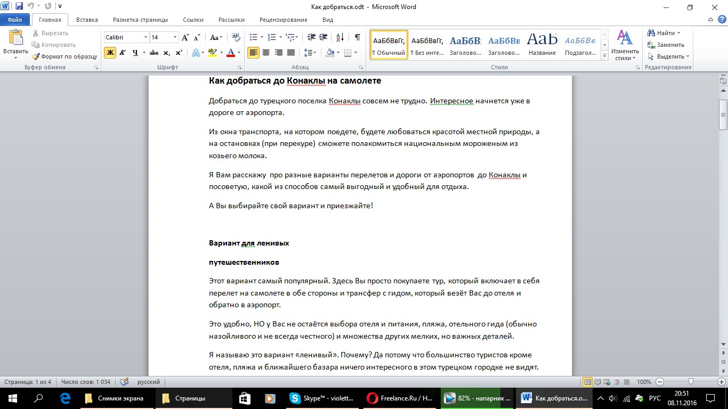Switch to the Ссылки tab
728x409 pixels.
tap(193, 20)
